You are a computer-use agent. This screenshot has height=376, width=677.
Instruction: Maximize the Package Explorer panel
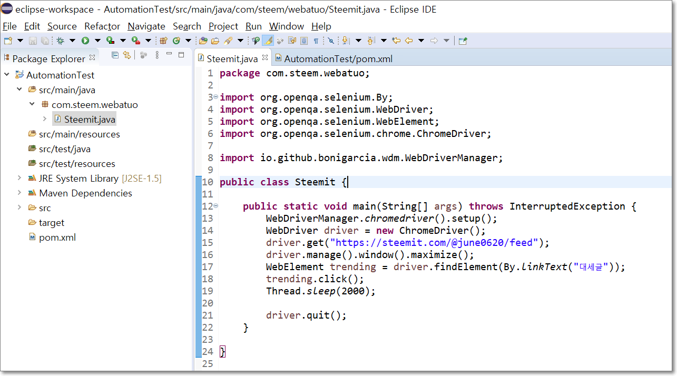(x=181, y=55)
